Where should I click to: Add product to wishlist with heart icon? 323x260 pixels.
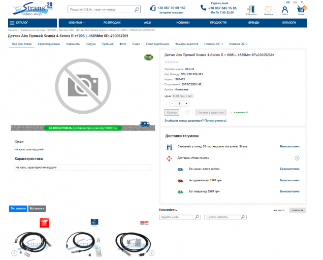click(187, 113)
